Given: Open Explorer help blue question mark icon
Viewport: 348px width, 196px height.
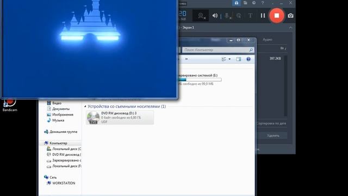Looking at the screenshot, I should pyautogui.click(x=248, y=59).
